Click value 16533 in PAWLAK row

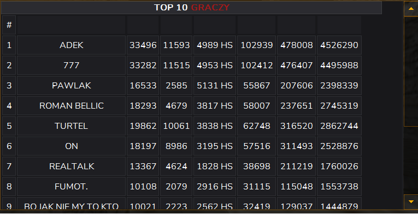(143, 86)
